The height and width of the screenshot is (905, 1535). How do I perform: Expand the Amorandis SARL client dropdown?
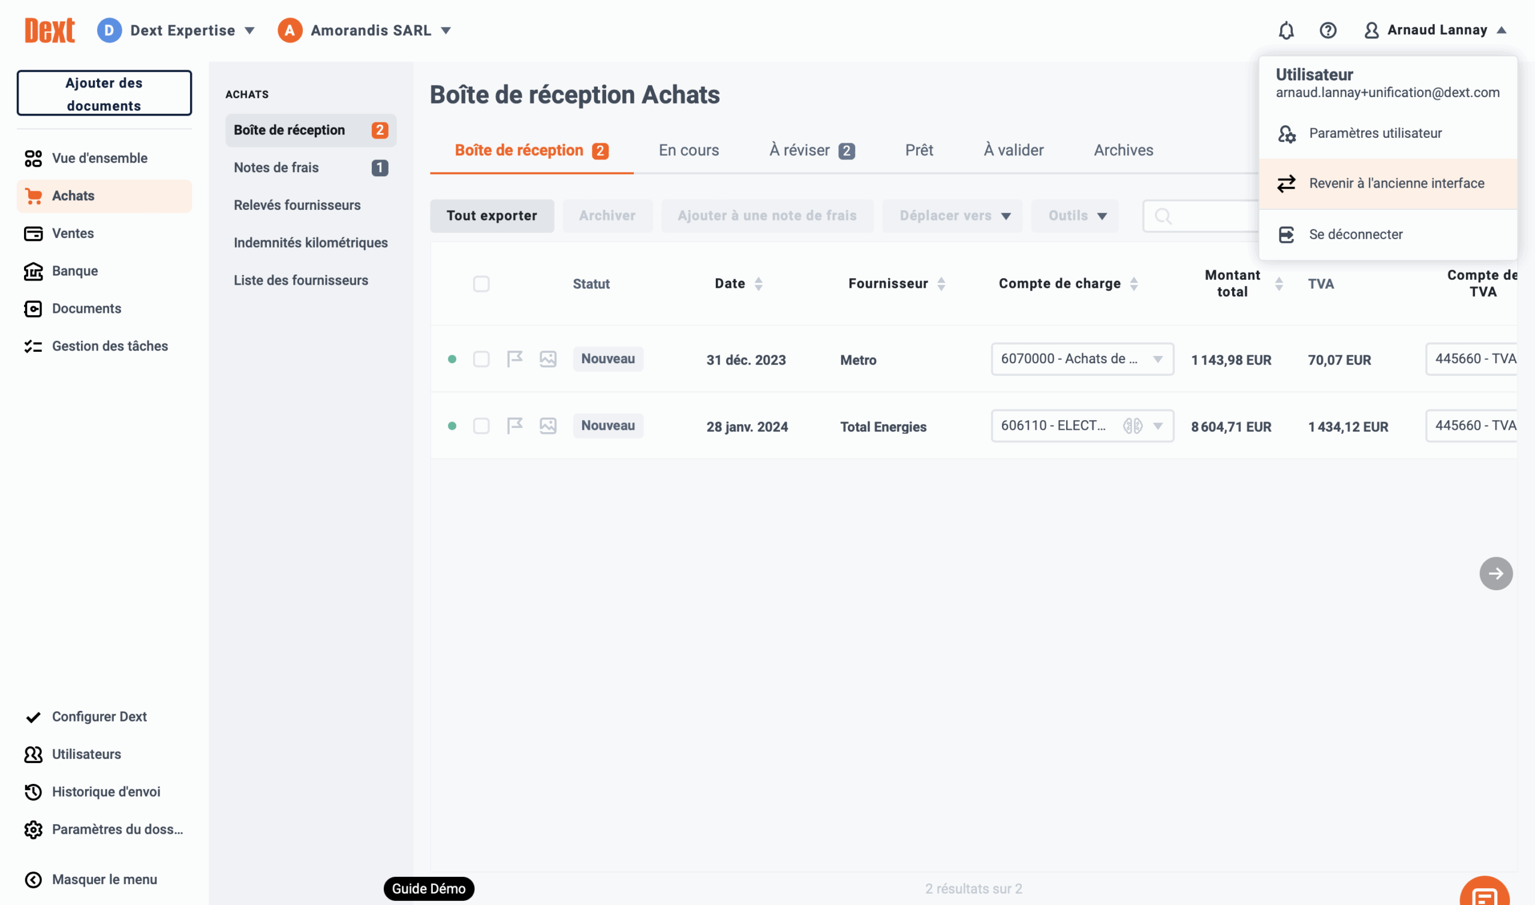[x=446, y=31]
